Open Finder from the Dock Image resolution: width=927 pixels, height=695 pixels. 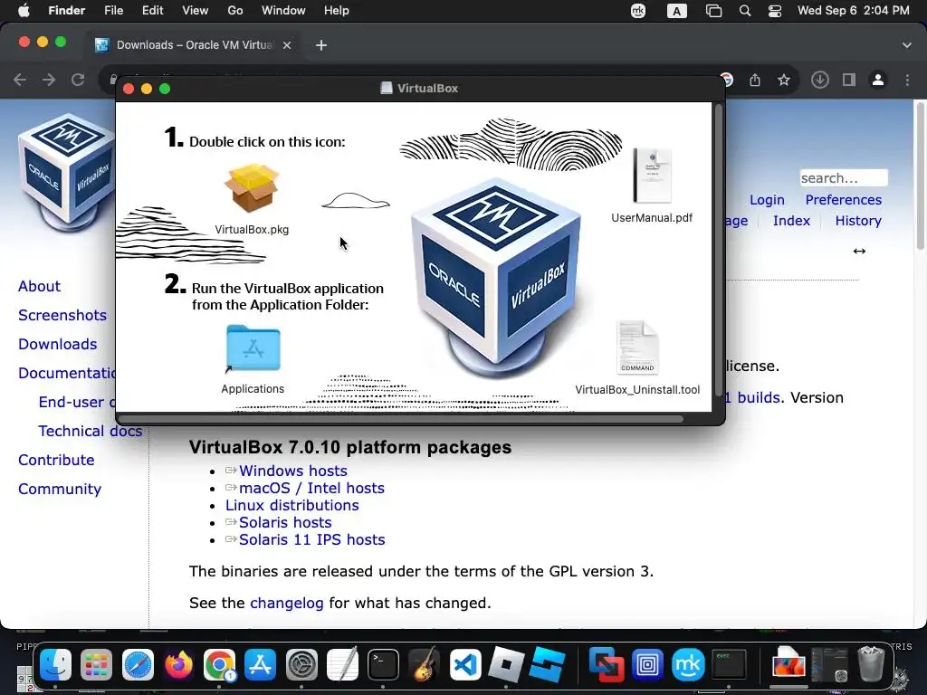55,664
